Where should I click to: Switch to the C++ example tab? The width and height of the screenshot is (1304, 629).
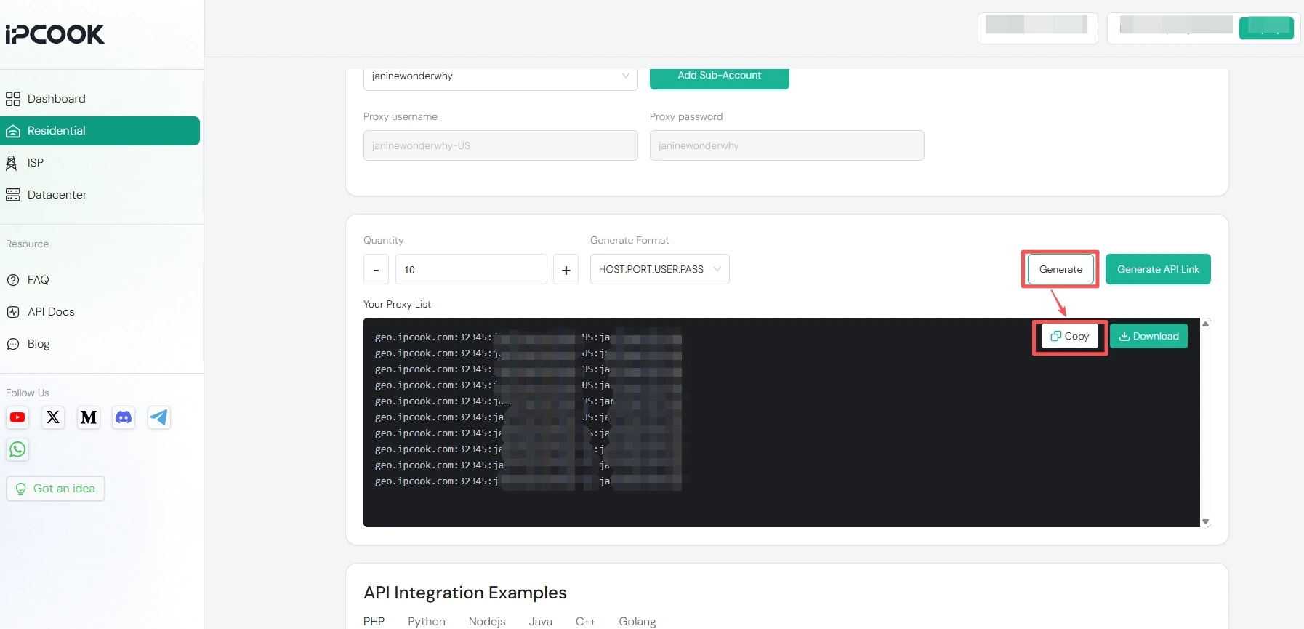point(586,622)
